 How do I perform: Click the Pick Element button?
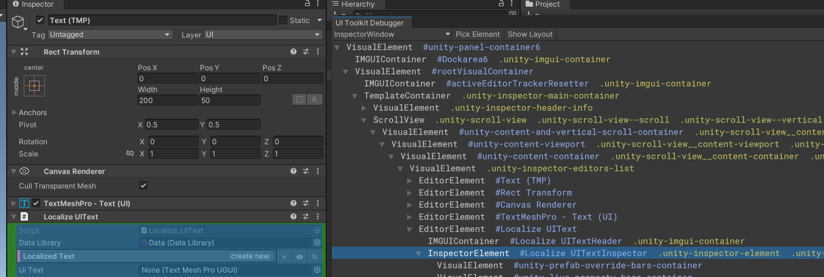point(478,35)
